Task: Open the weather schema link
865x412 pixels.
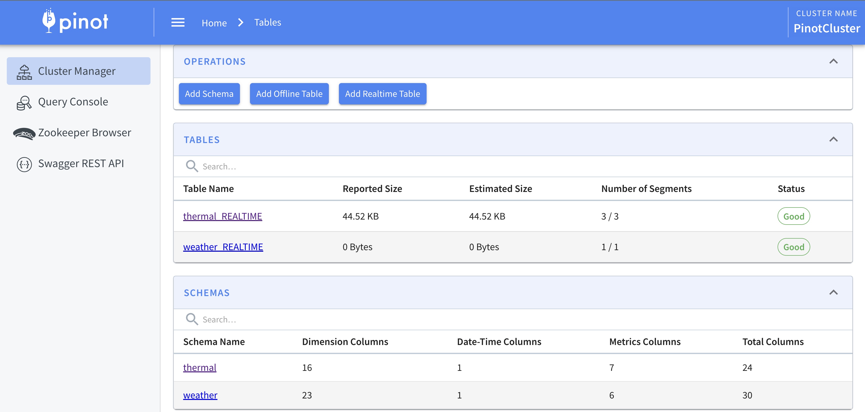Action: (200, 395)
